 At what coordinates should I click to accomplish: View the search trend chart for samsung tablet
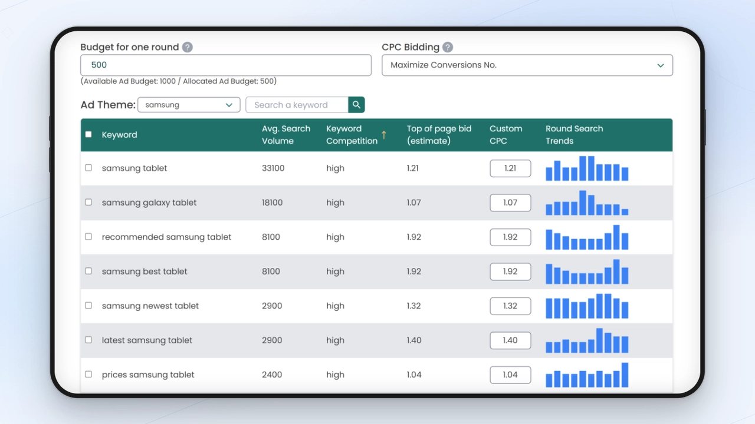click(587, 169)
